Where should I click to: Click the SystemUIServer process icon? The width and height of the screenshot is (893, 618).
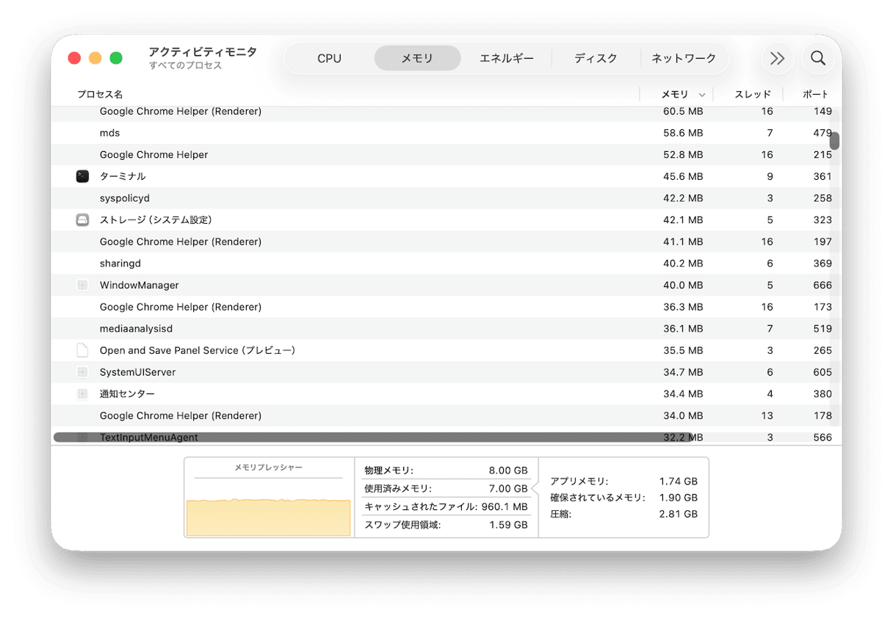(82, 372)
